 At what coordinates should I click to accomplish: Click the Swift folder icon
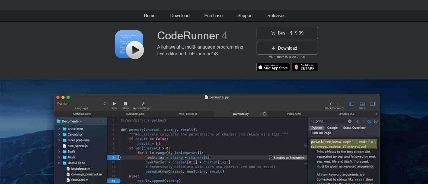click(65, 151)
